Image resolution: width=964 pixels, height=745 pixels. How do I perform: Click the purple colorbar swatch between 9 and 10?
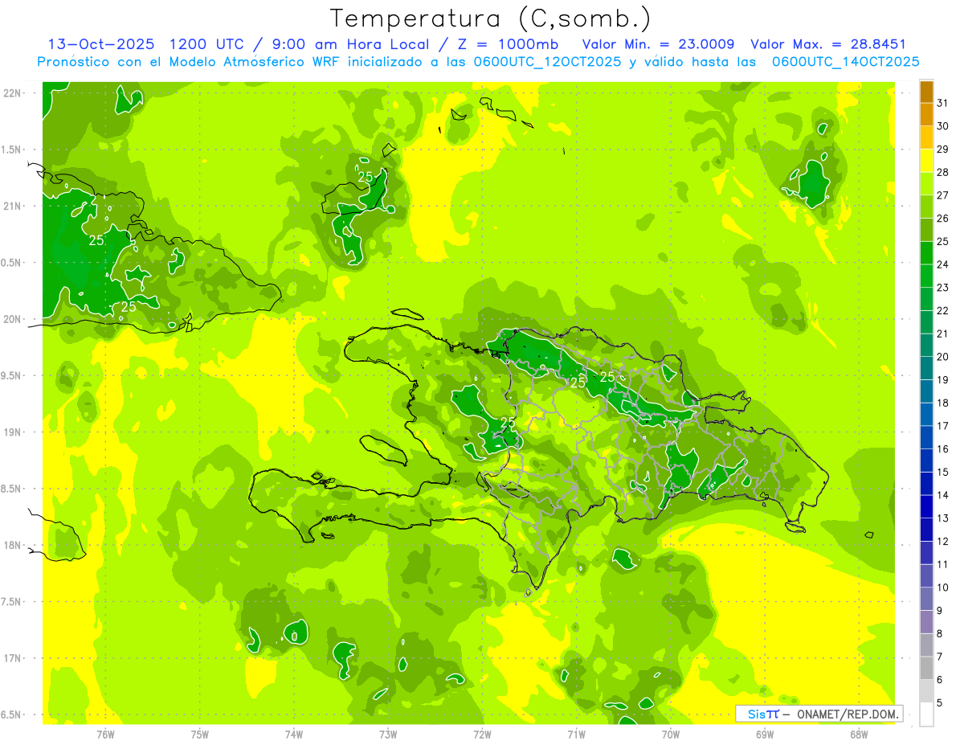tap(926, 600)
